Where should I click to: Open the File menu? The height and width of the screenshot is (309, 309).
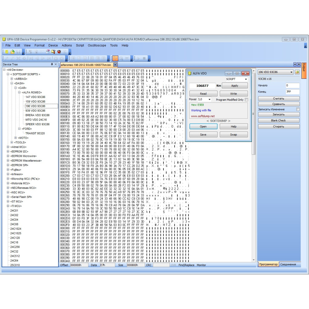pos(8,45)
